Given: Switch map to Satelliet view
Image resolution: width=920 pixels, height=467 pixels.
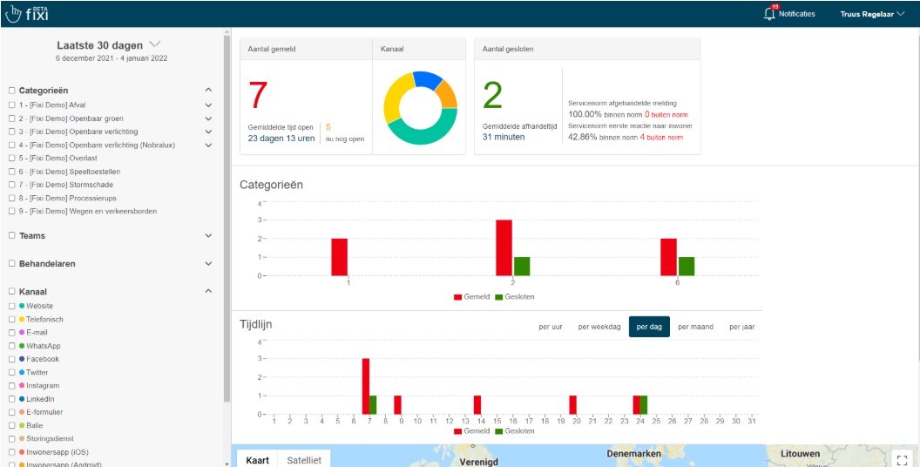Looking at the screenshot, I should coord(304,459).
